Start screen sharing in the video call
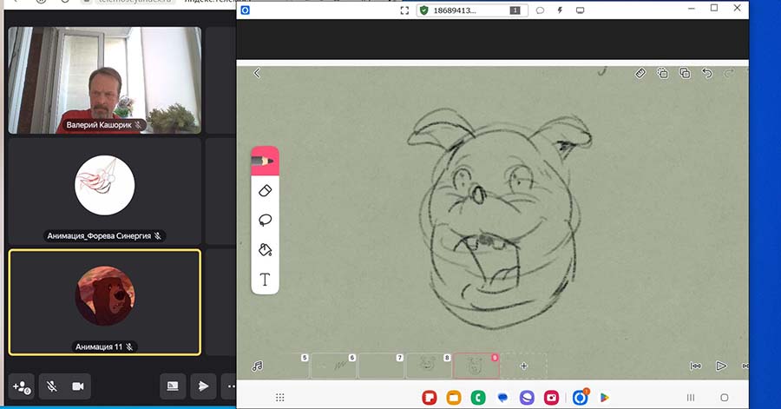 (173, 386)
